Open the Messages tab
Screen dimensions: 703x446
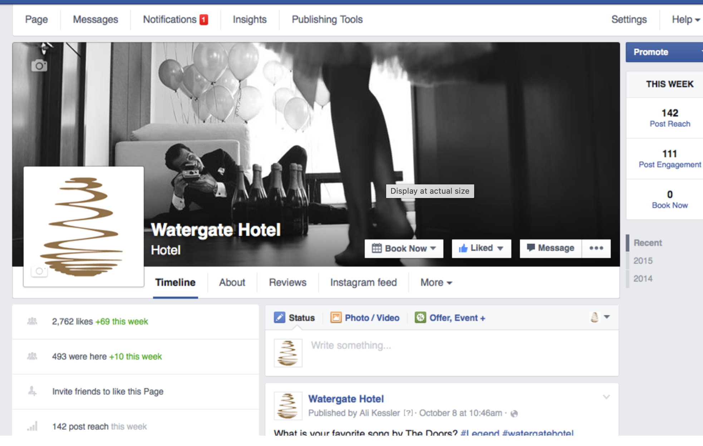[95, 20]
